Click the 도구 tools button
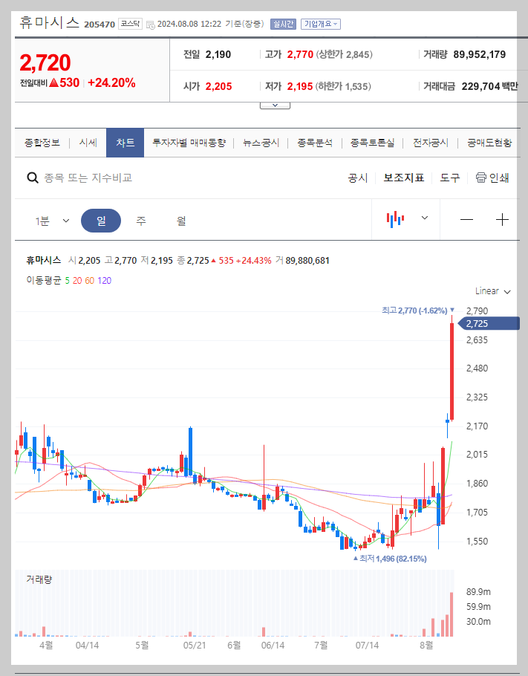This screenshot has width=528, height=676. [x=449, y=178]
